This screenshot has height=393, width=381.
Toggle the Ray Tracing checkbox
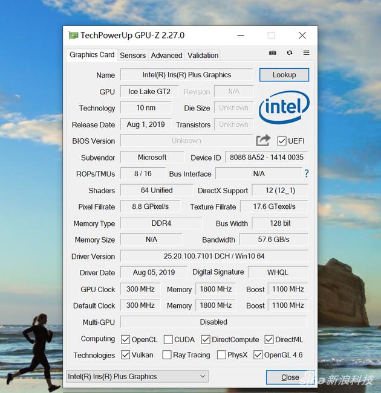tap(167, 355)
